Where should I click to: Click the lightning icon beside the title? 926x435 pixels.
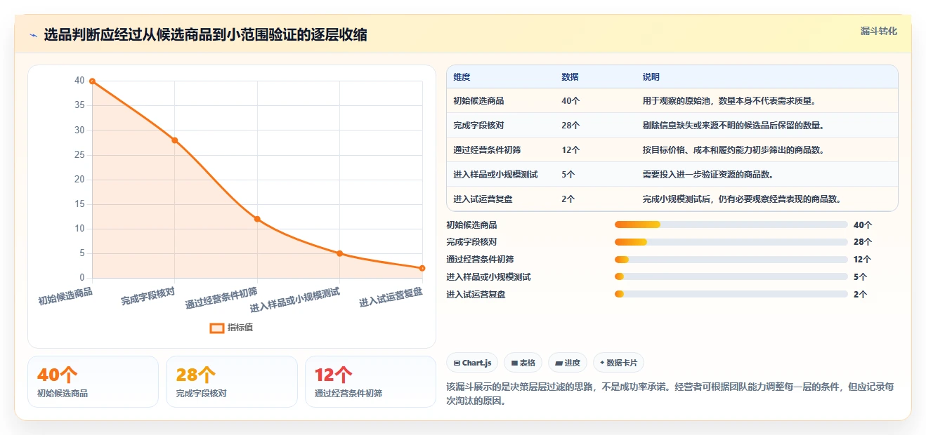[x=34, y=35]
